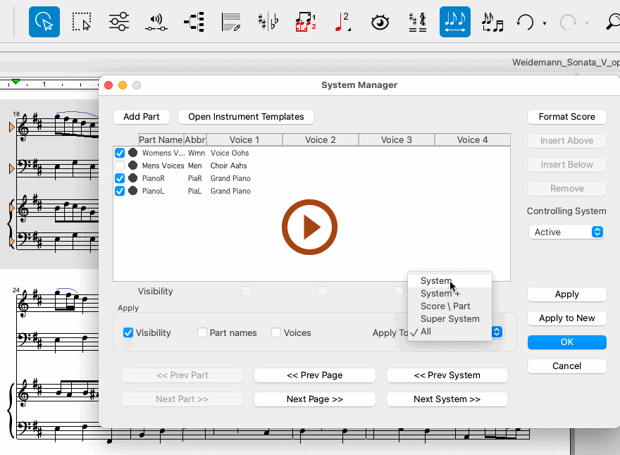The width and height of the screenshot is (620, 455).
Task: Click the Apply To popup stepper arrows
Action: pyautogui.click(x=497, y=332)
